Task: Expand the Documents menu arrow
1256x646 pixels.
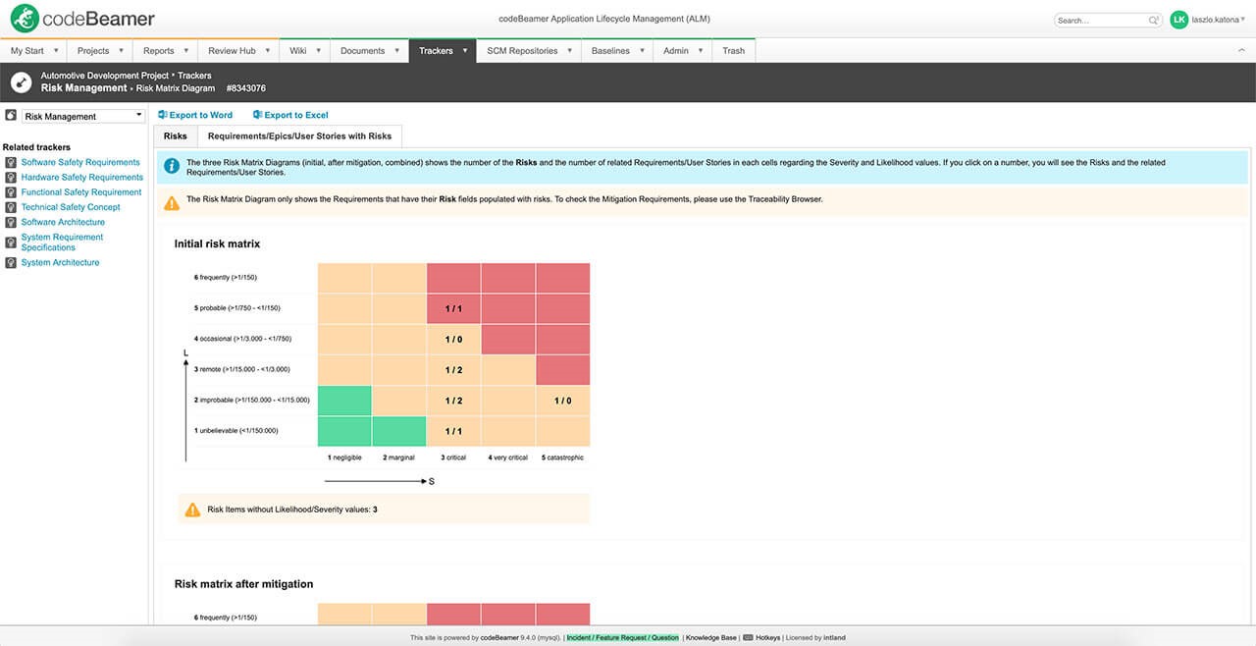Action: 396,51
